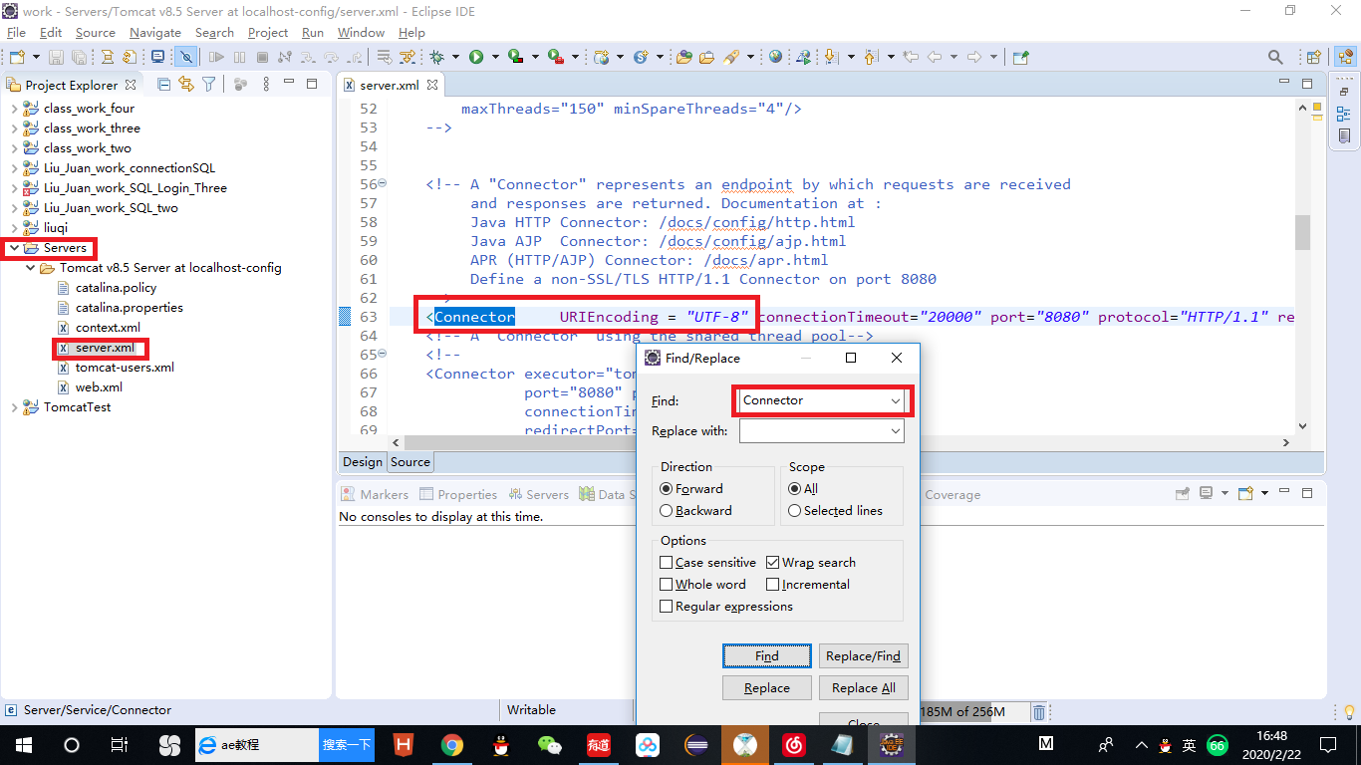Enable the Regular expressions checkbox
The image size is (1361, 765).
667,607
